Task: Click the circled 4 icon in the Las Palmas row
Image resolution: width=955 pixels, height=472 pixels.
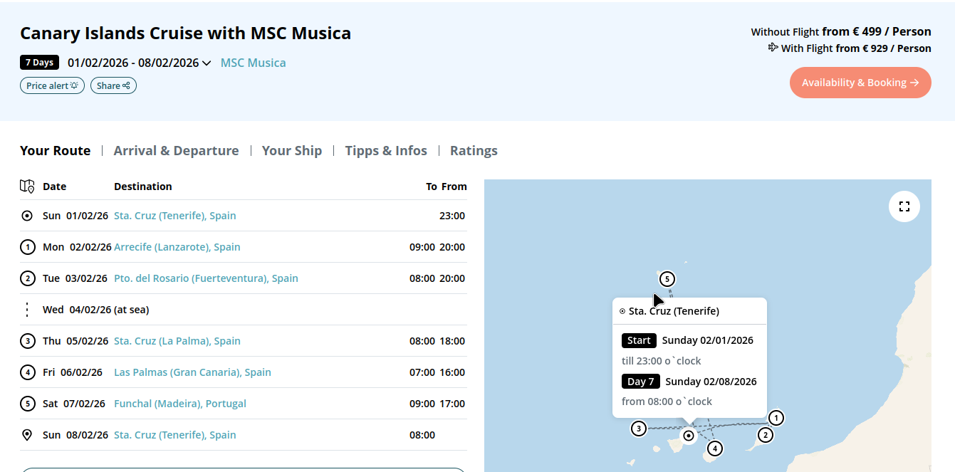Action: pyautogui.click(x=27, y=372)
